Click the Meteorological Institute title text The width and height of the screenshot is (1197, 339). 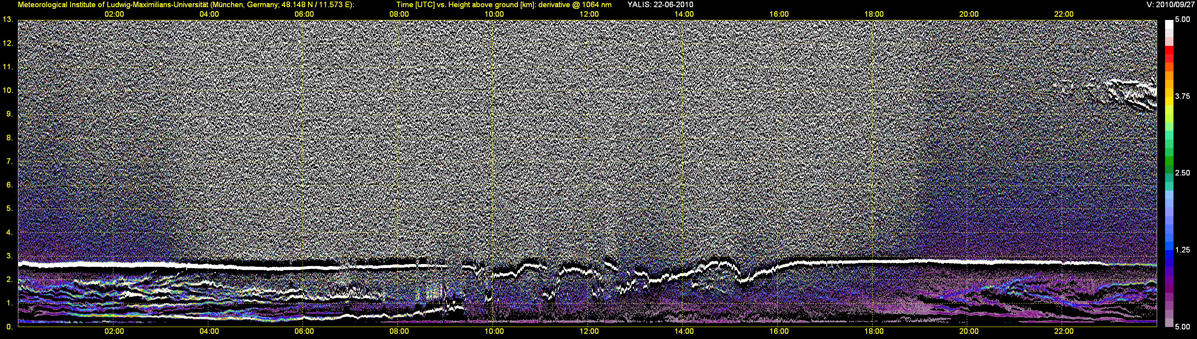(x=186, y=5)
